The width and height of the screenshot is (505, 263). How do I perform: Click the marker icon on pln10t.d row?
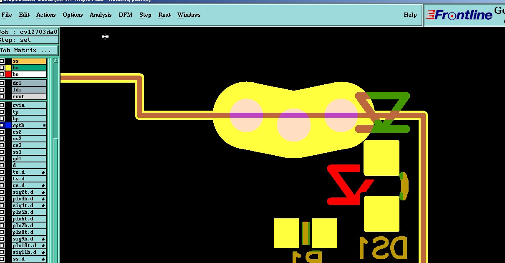click(44, 246)
